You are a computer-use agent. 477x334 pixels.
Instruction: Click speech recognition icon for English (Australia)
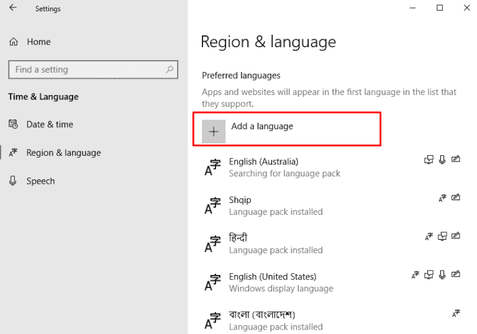442,160
